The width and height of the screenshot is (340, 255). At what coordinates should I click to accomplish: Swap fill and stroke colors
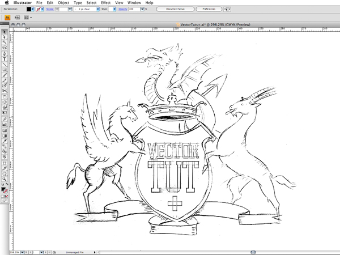pyautogui.click(x=7, y=184)
